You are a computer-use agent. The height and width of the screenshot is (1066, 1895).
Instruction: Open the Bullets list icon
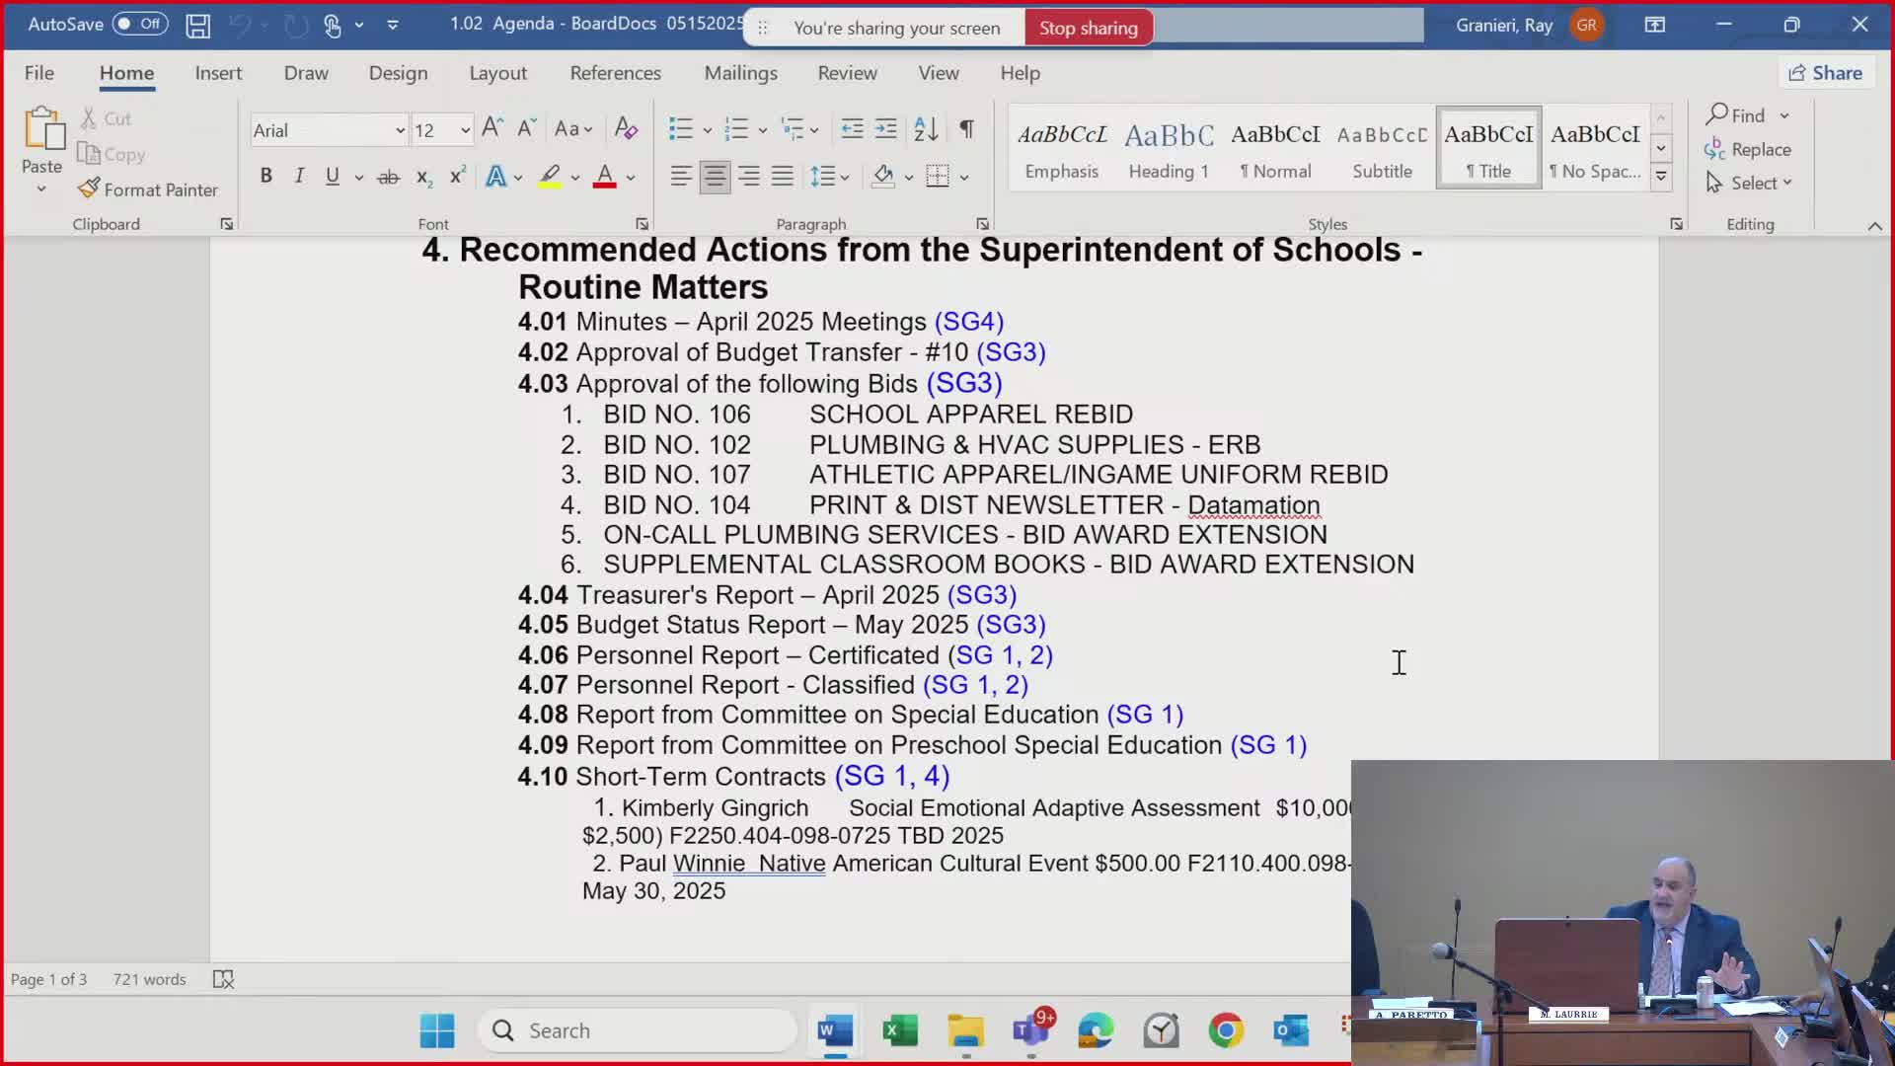[680, 128]
